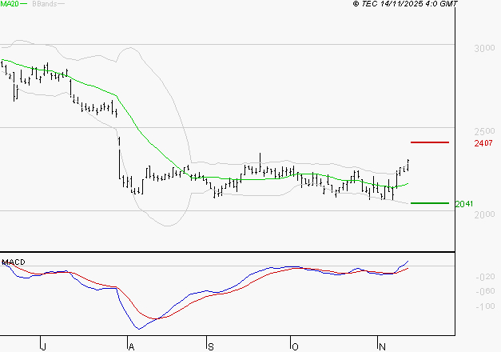Click the TEC 14/11/2025 copyright text

[405, 4]
